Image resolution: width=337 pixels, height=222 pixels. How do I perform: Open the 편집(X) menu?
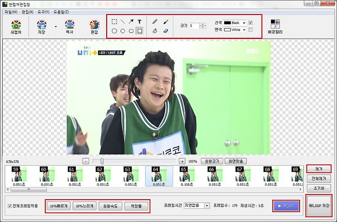[x=28, y=12]
